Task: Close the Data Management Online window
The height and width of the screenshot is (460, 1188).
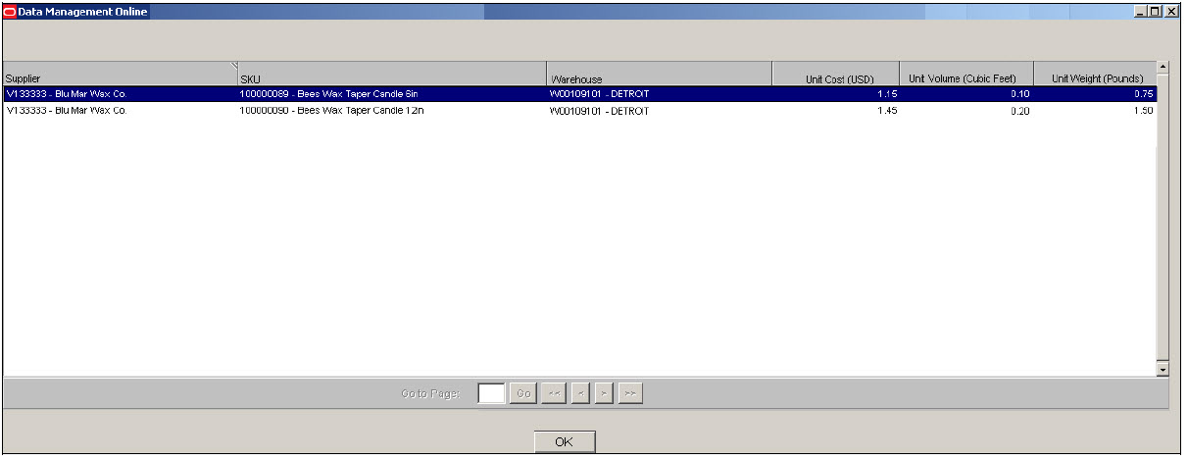Action: [x=1172, y=12]
